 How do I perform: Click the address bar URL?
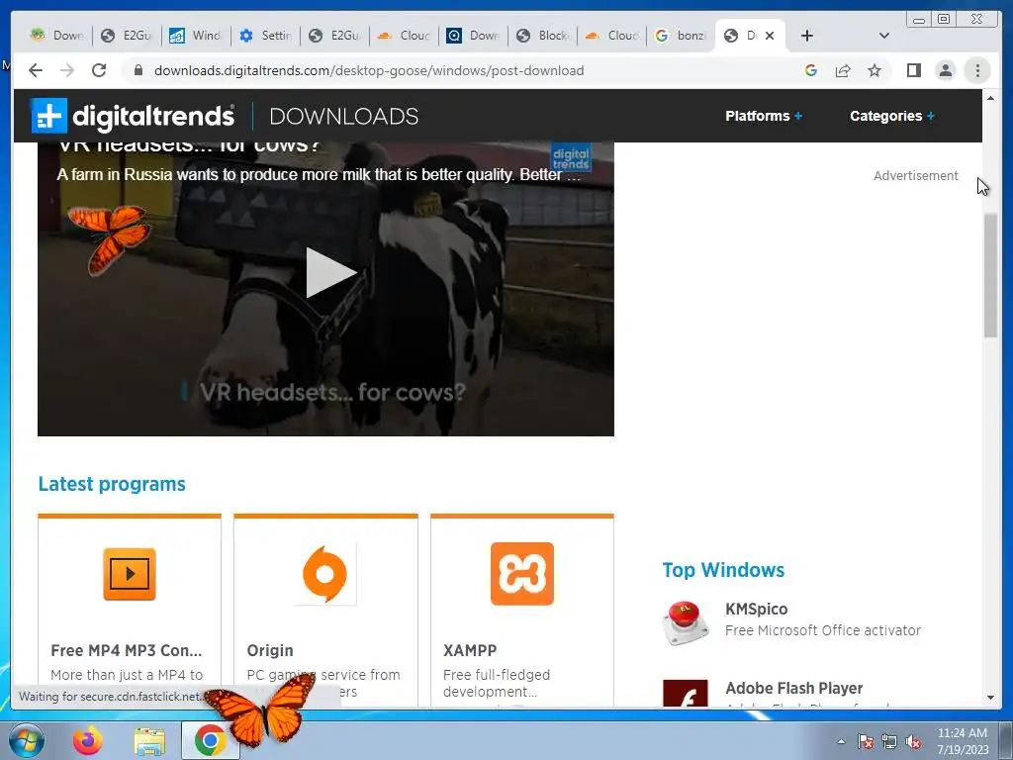tap(369, 70)
